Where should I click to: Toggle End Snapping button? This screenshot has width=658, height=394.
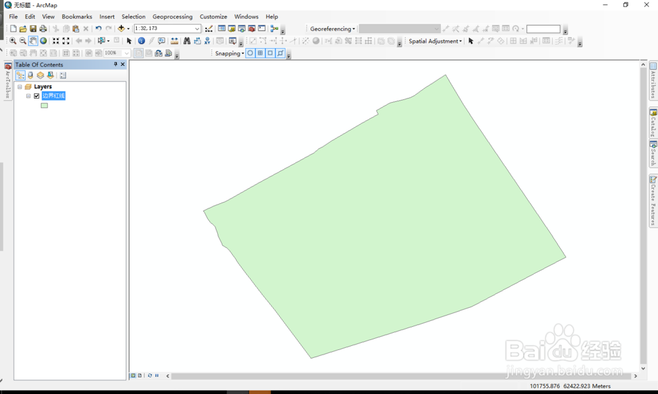[260, 53]
